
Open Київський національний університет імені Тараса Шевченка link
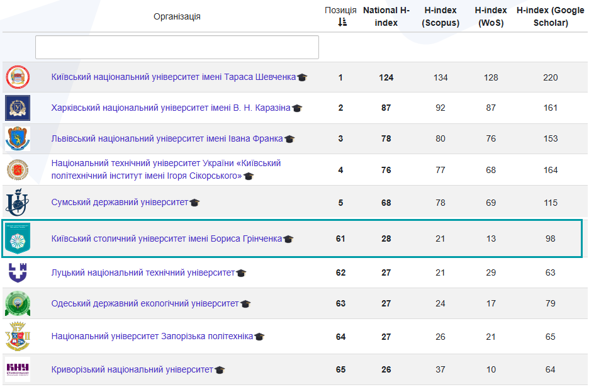(x=173, y=77)
